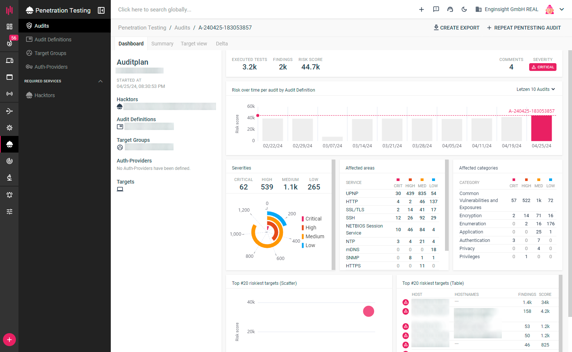Toggle dark mode moon icon

(464, 10)
